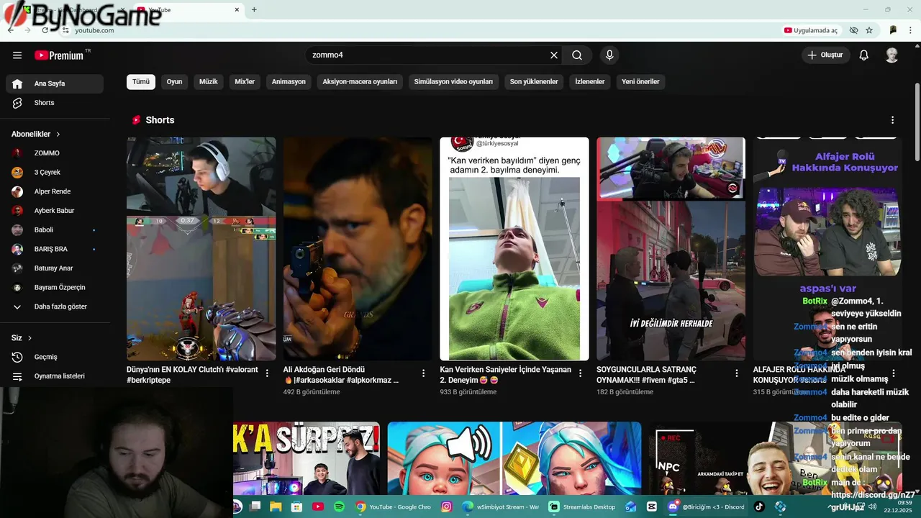Play the Alfajer Rolü Hakkında short
This screenshot has height=518, width=921.
coord(827,249)
